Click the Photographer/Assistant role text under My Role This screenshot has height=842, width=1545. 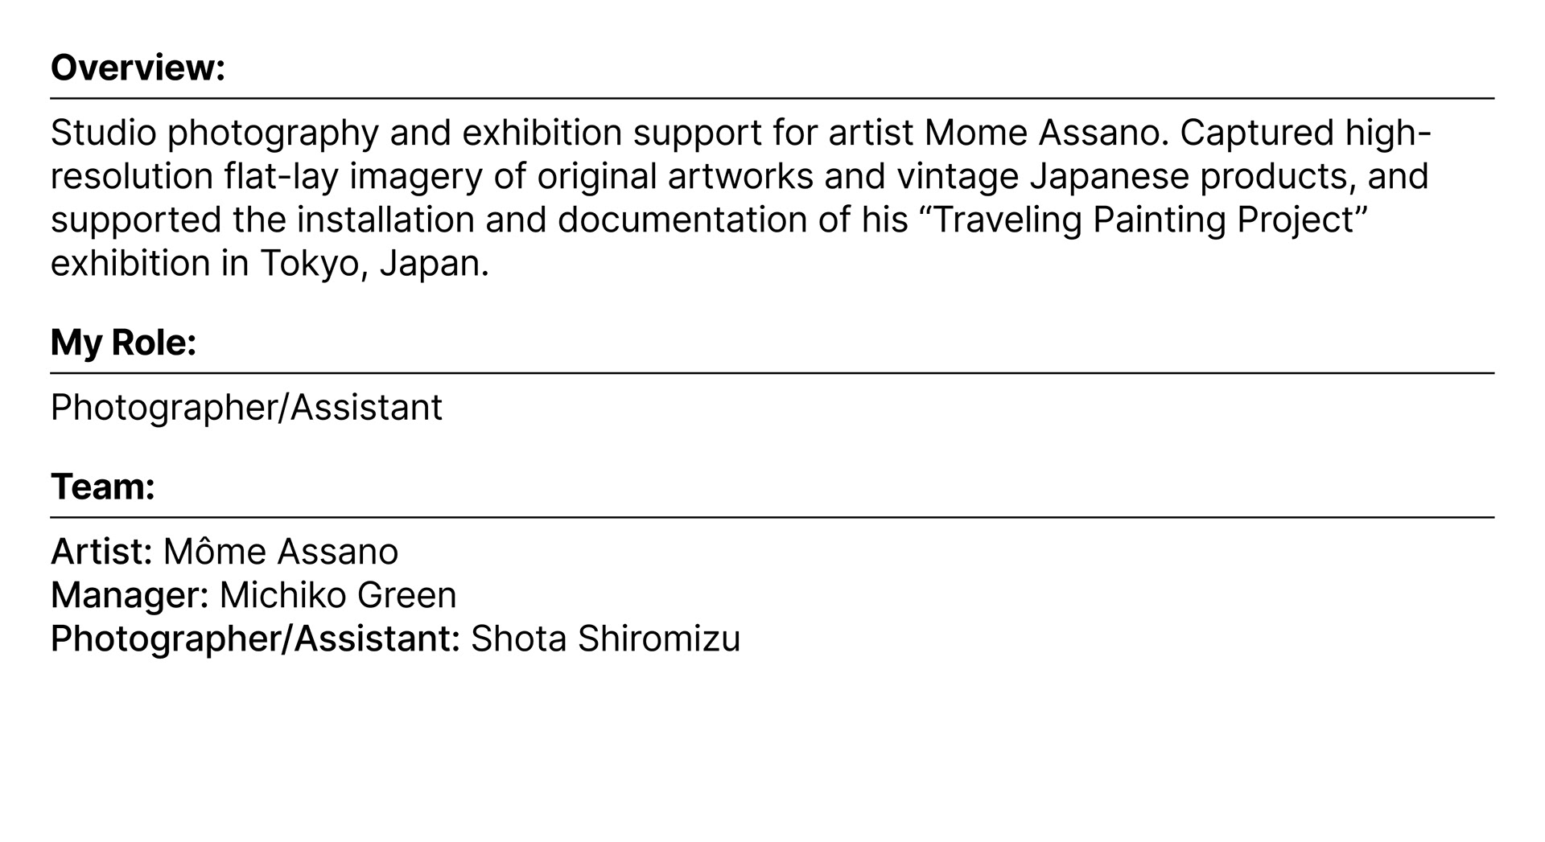246,408
